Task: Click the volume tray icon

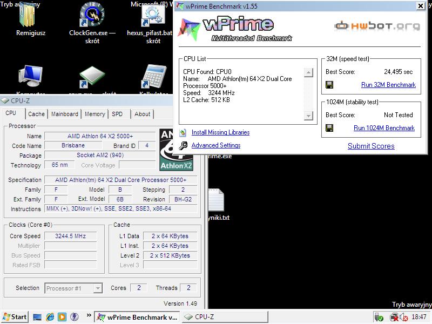Action: (404, 318)
